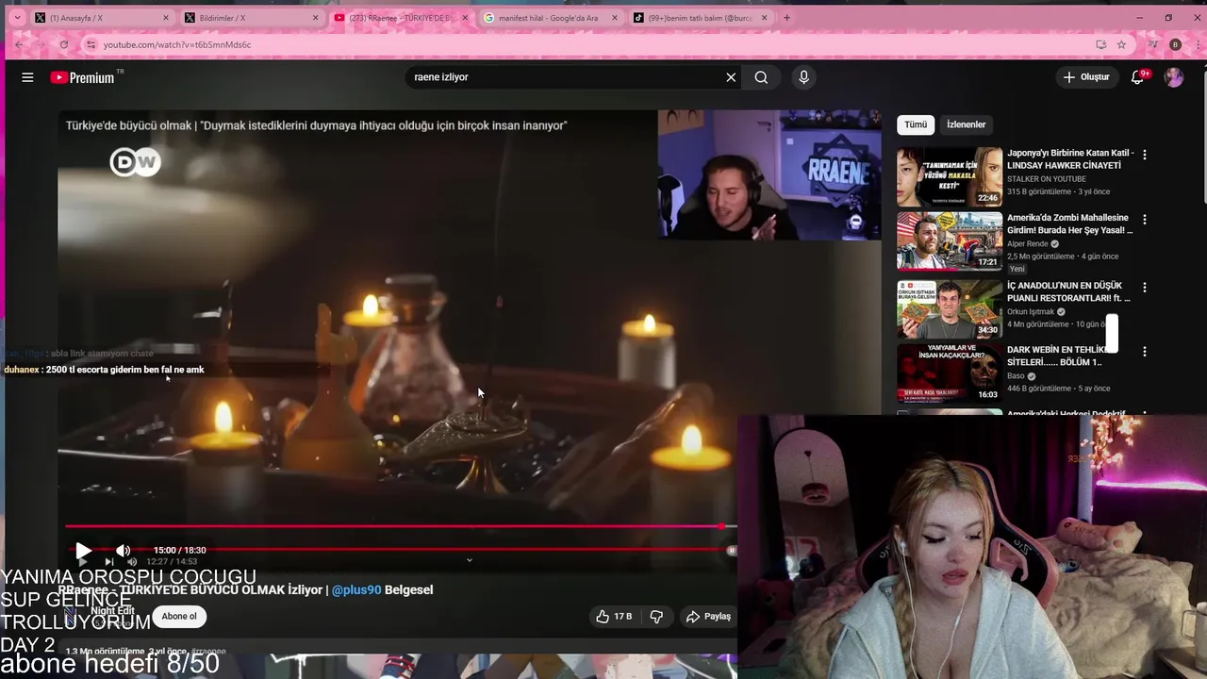Open the Amerika'da Zombi Mahallesine thumbnail
The width and height of the screenshot is (1207, 679).
(x=950, y=241)
